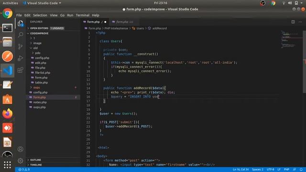Expand the Timeline section
Screen dimensions: 306x172
pyautogui.click(x=53, y=165)
